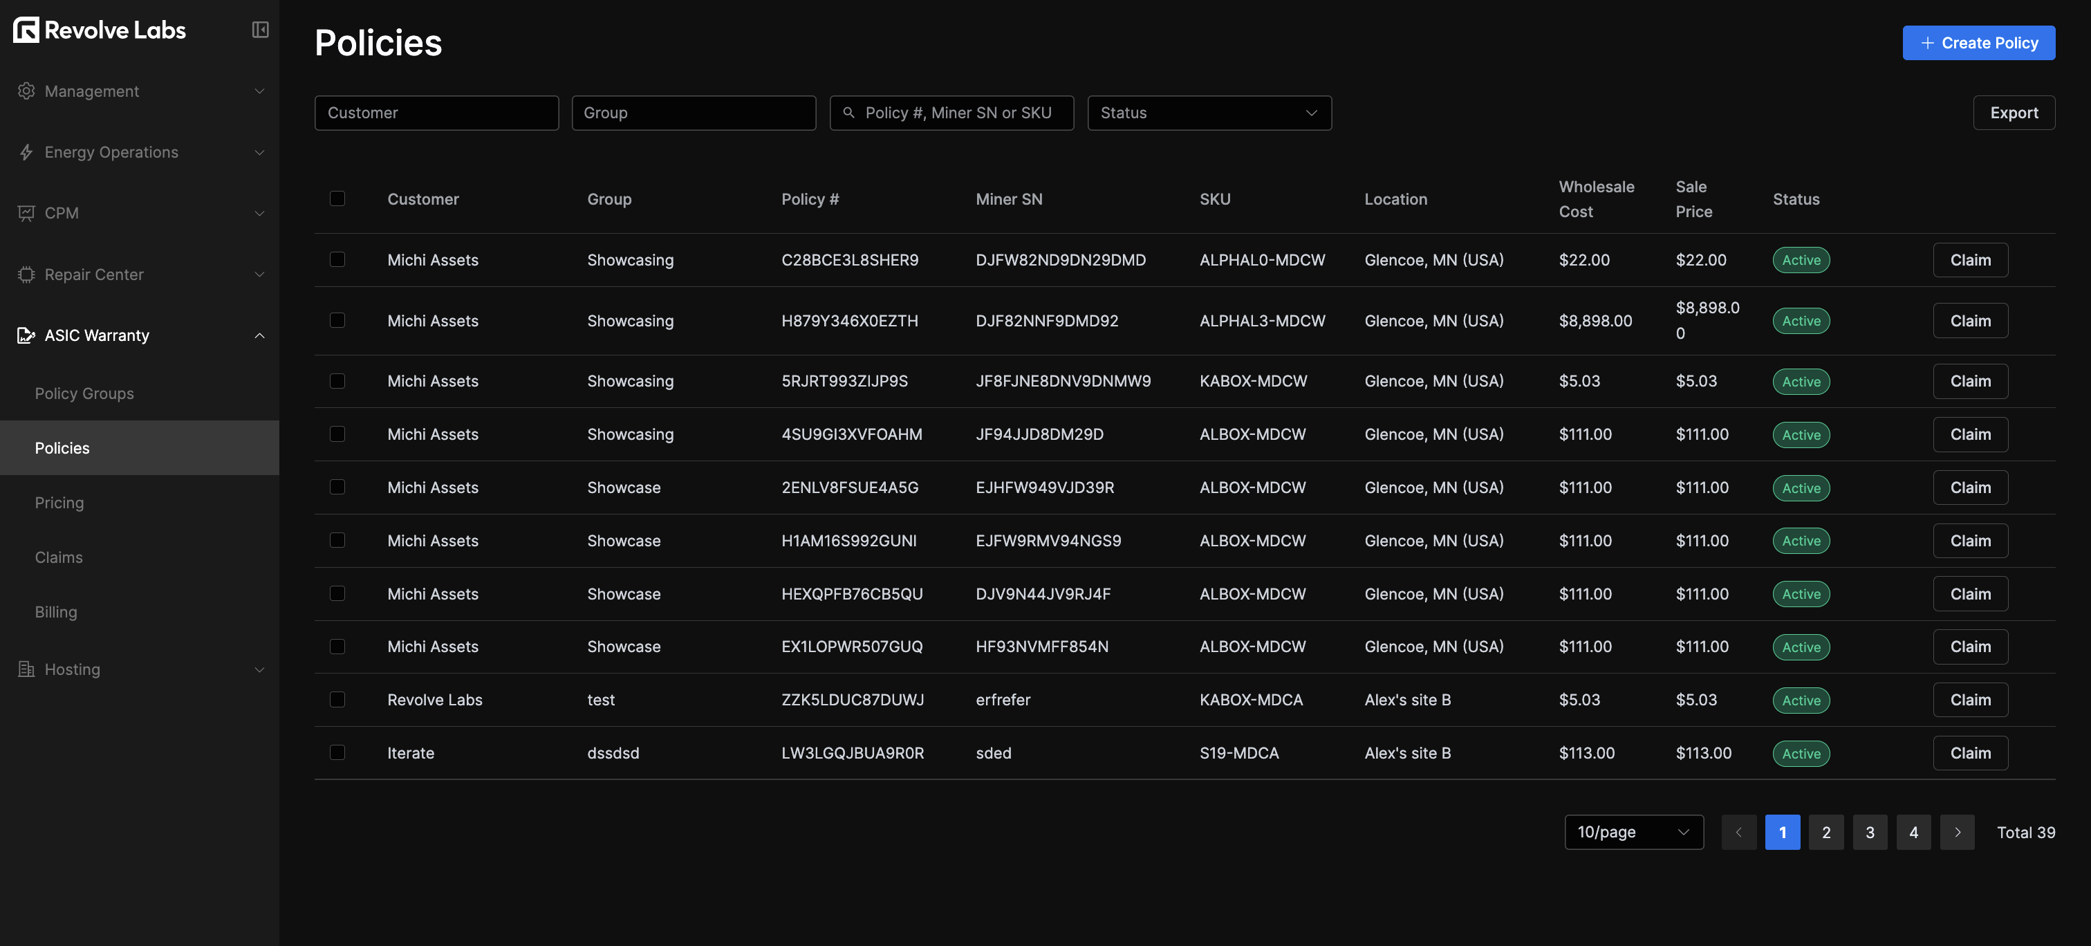Navigate to the Claims sidebar item

[x=59, y=557]
